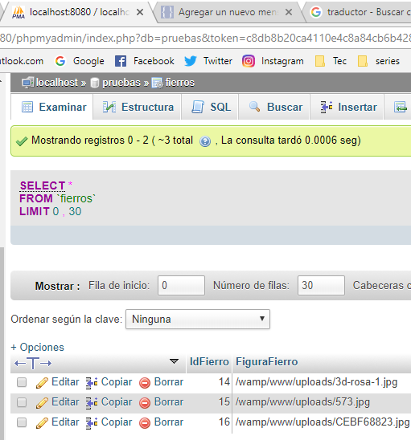Open the Instagram bookmark
Screen dimensions: 411x440
pyautogui.click(x=273, y=61)
